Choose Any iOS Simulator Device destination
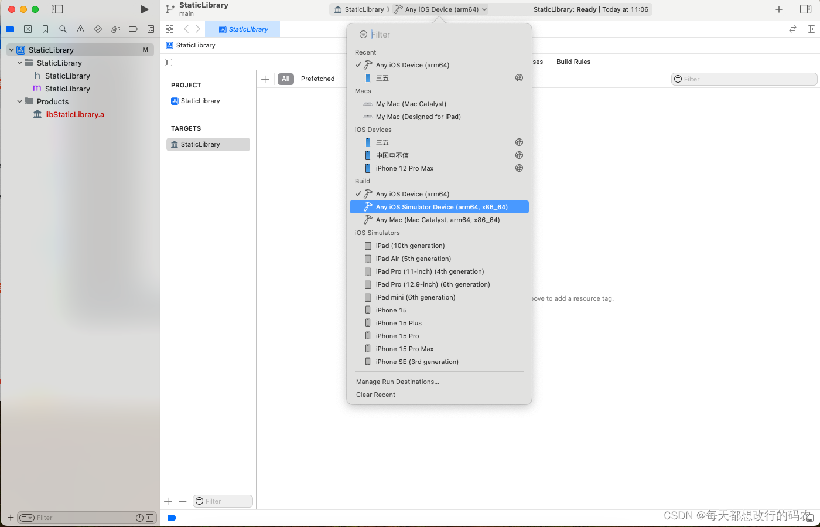The width and height of the screenshot is (820, 527). pos(439,207)
